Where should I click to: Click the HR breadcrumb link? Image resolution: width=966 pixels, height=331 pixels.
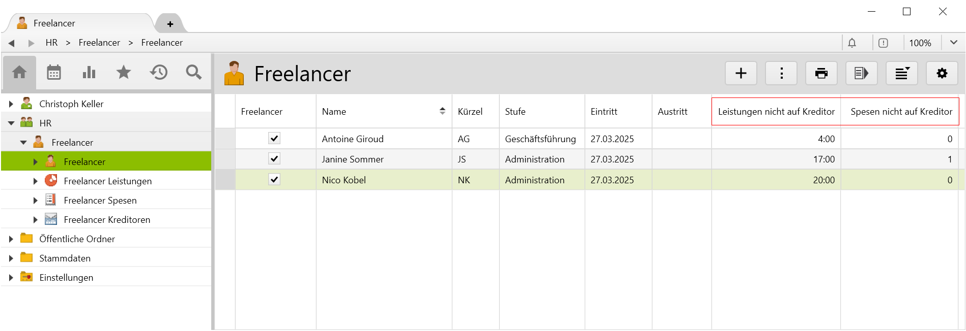click(51, 43)
